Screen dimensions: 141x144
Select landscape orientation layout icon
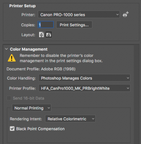[x=49, y=35]
